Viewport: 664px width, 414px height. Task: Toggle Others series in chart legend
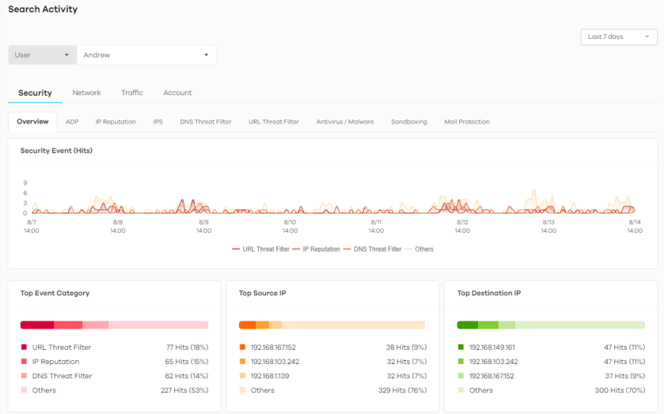[419, 249]
